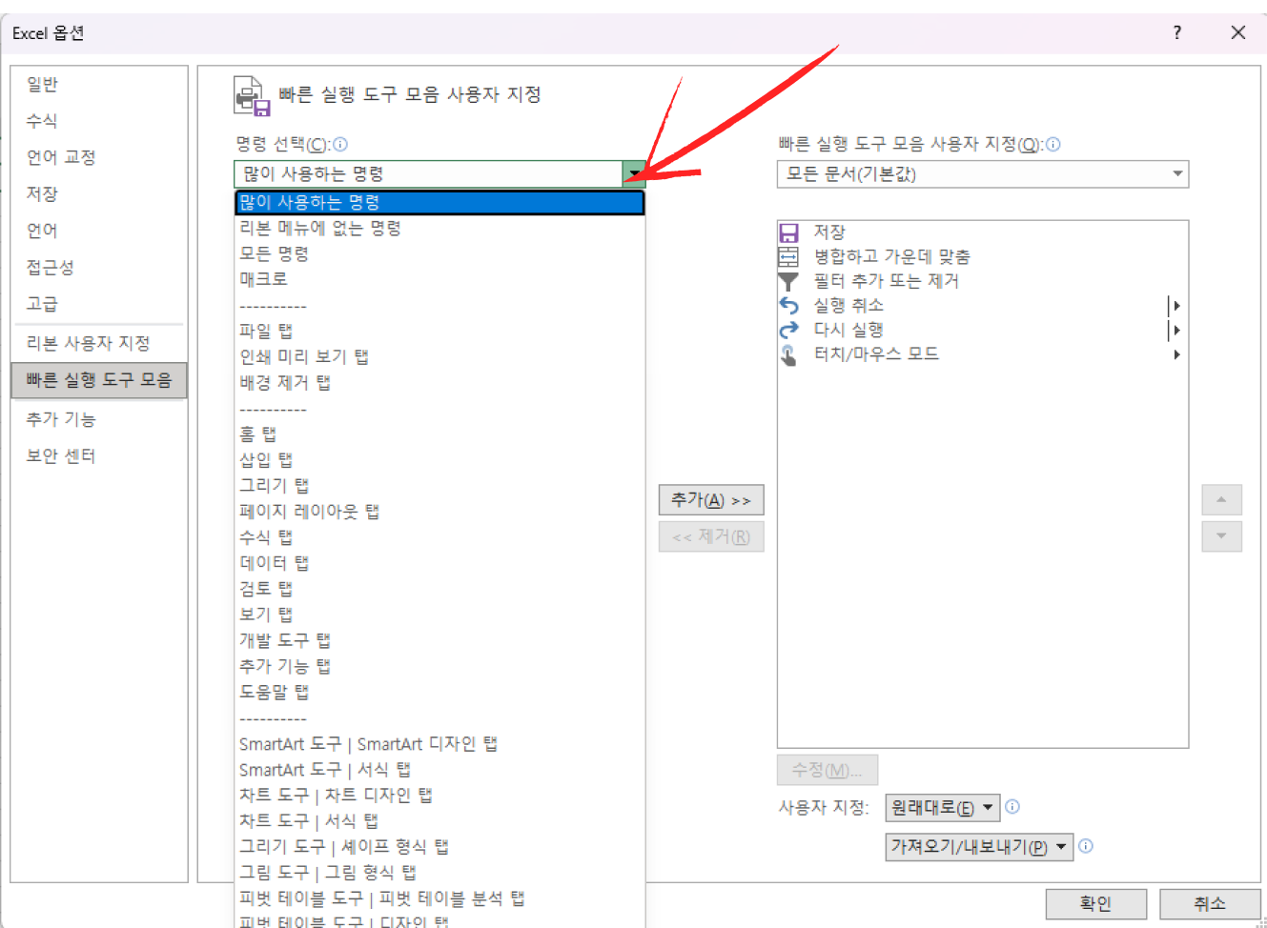Click the move up arrow button

pos(1221,500)
